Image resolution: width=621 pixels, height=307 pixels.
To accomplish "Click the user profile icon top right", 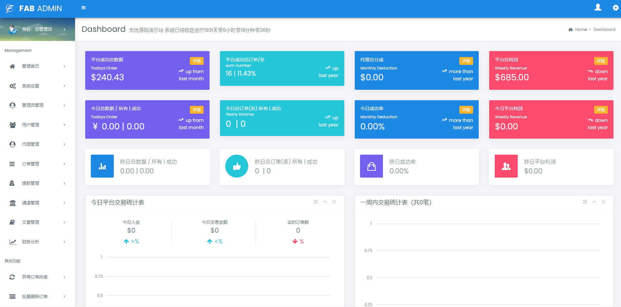I will point(598,7).
